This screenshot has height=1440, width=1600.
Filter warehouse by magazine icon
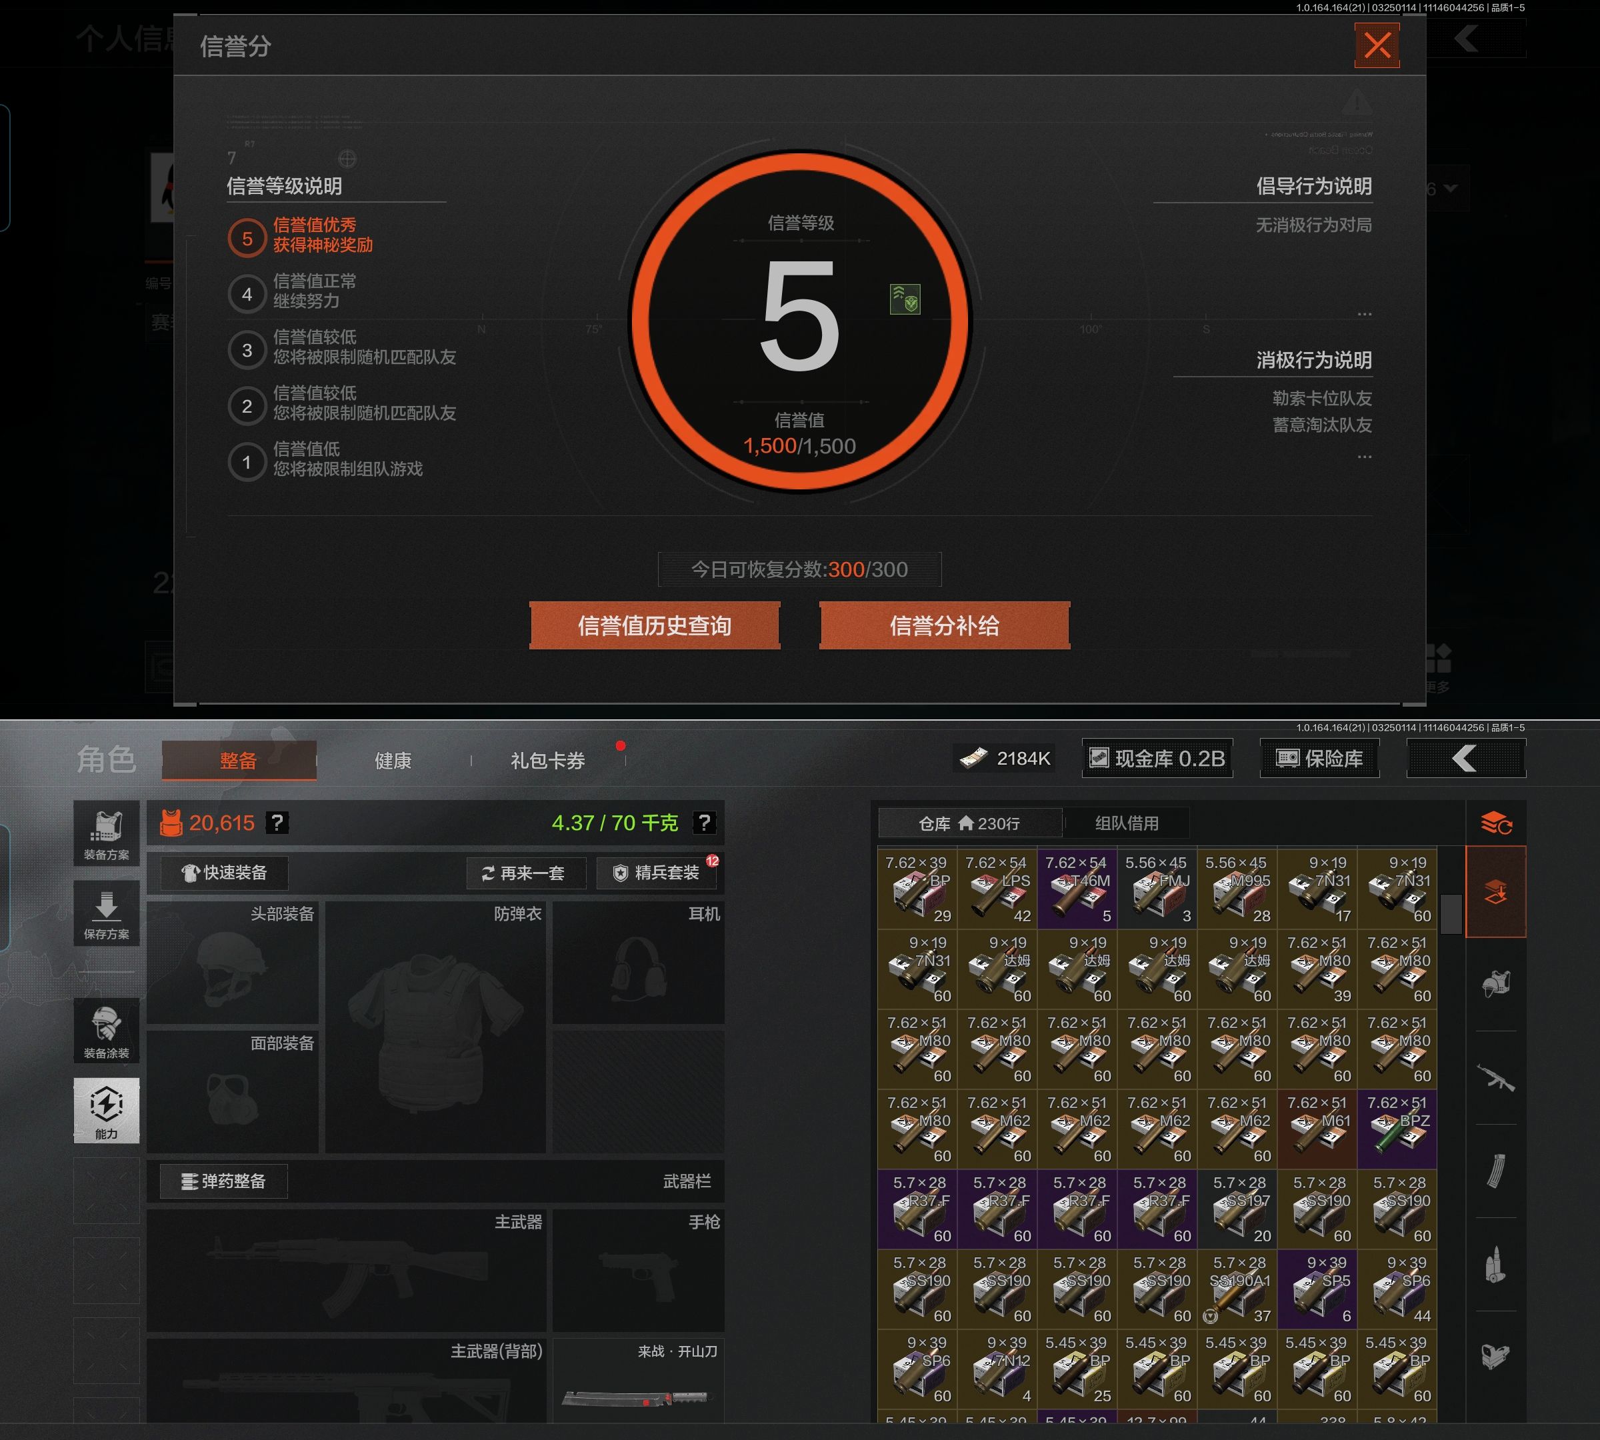pyautogui.click(x=1495, y=1171)
